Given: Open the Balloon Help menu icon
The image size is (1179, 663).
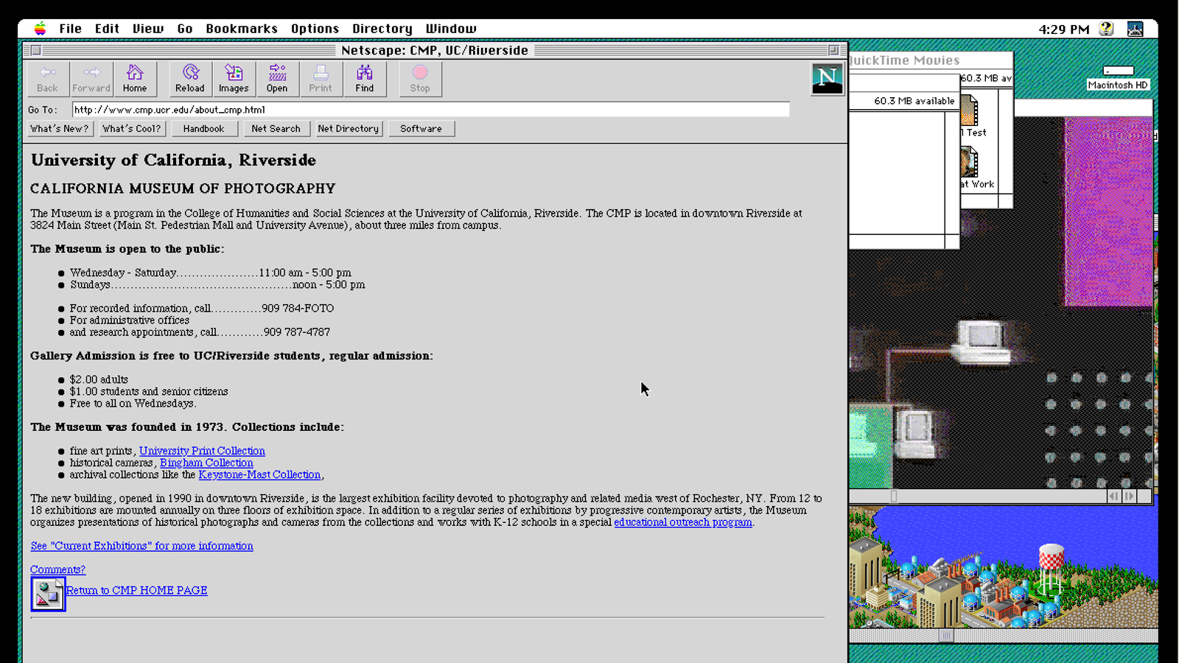Looking at the screenshot, I should pos(1106,29).
